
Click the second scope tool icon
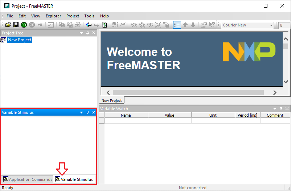pos(142,25)
